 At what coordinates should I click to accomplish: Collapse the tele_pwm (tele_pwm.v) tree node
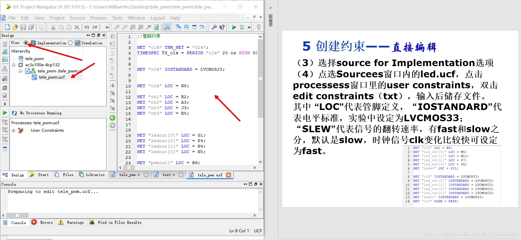click(x=20, y=71)
